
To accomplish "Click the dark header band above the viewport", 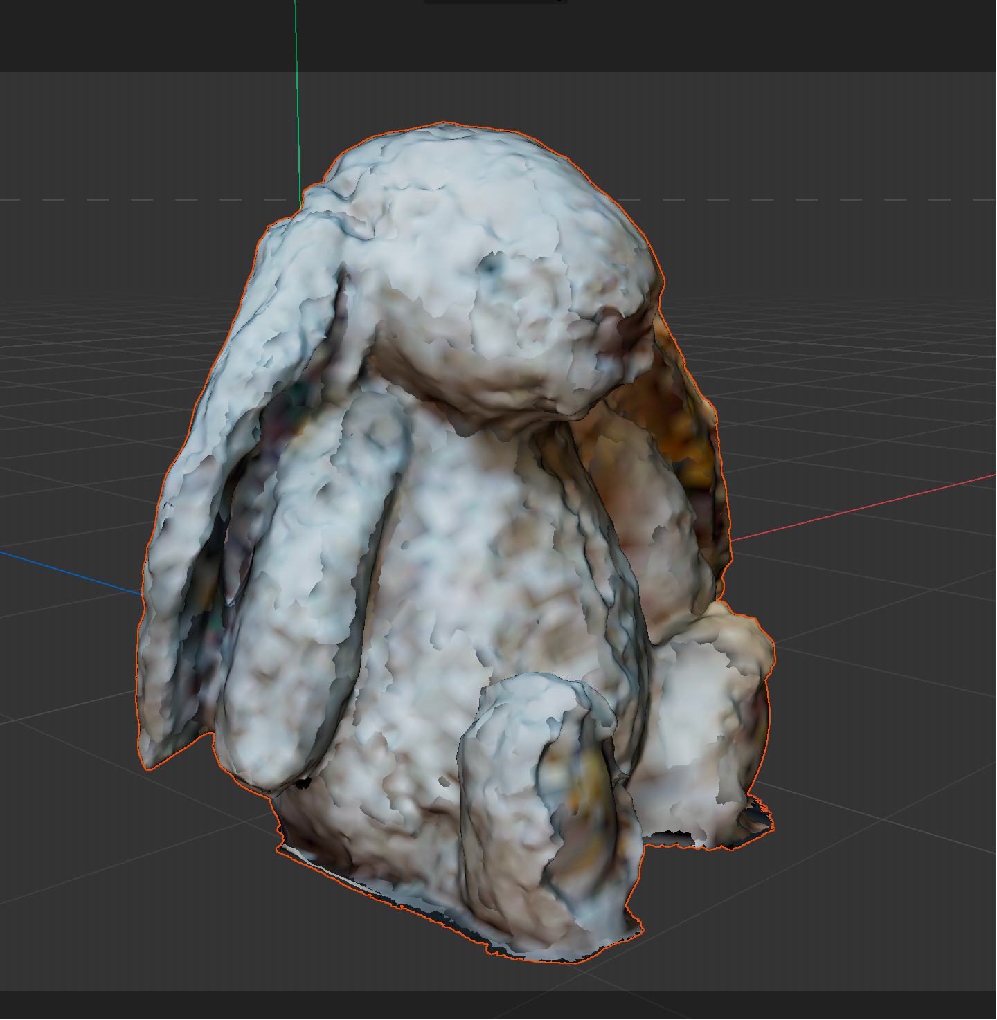I will tap(138, 35).
